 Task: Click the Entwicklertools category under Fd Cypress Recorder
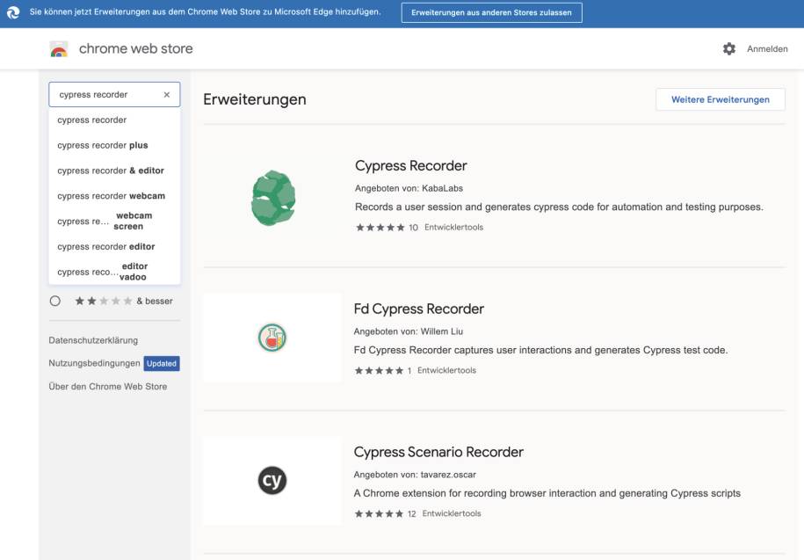pyautogui.click(x=446, y=371)
